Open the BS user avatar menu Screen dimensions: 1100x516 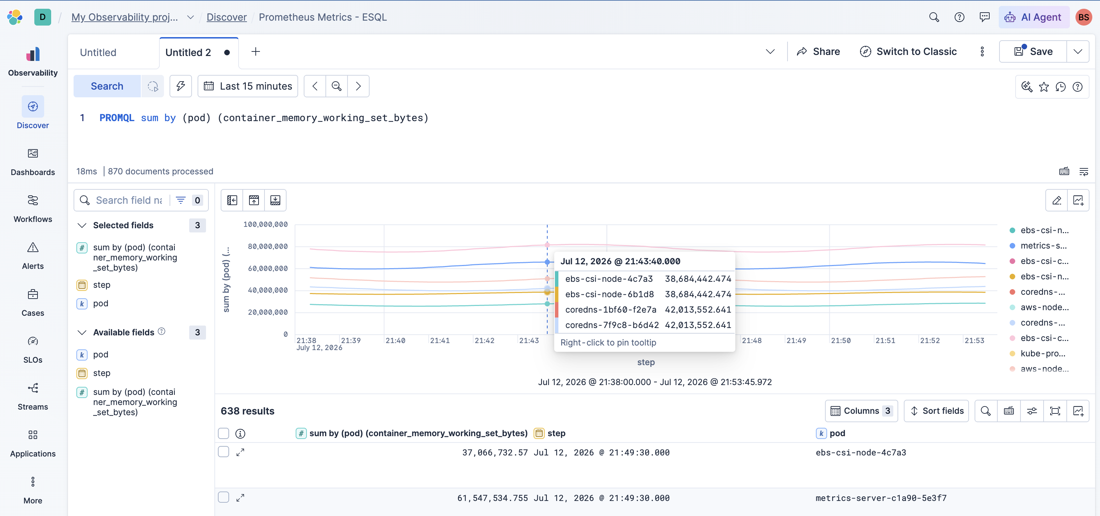click(1084, 17)
